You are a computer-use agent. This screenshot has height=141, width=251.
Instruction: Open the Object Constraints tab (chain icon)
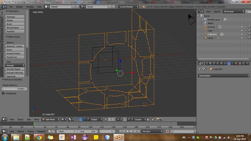pos(225,63)
